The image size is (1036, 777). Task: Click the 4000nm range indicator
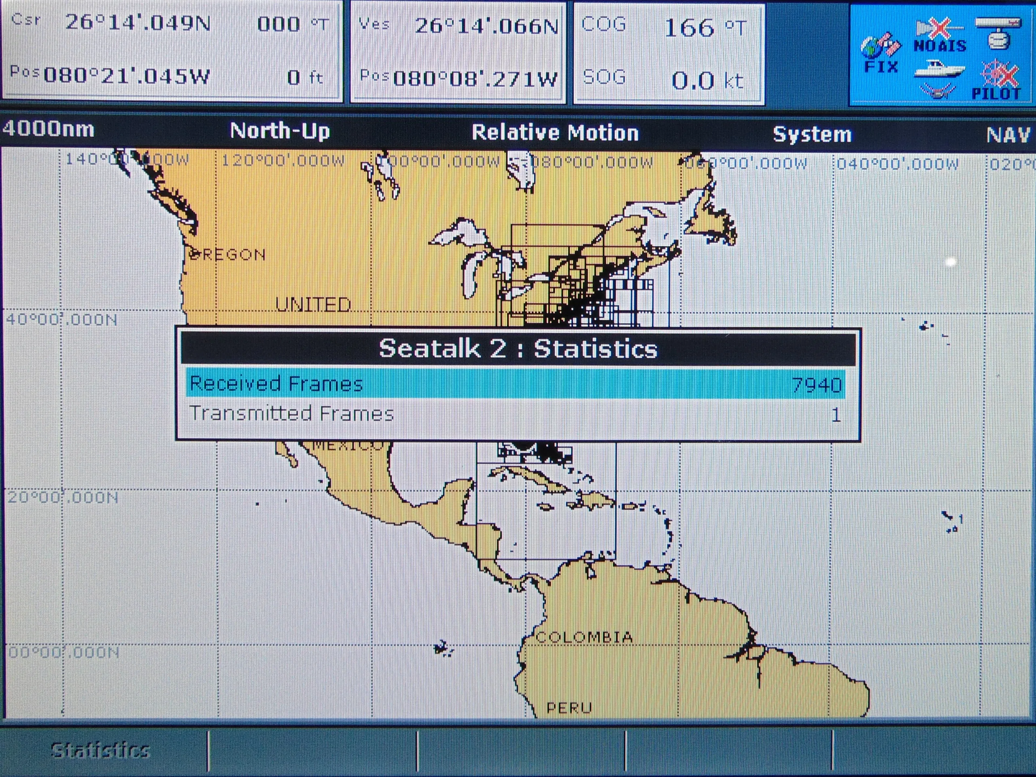point(48,129)
